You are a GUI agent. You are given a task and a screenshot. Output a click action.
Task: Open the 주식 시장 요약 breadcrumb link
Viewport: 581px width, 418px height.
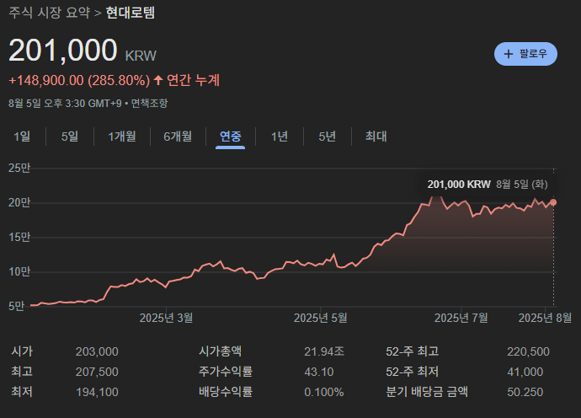[50, 13]
